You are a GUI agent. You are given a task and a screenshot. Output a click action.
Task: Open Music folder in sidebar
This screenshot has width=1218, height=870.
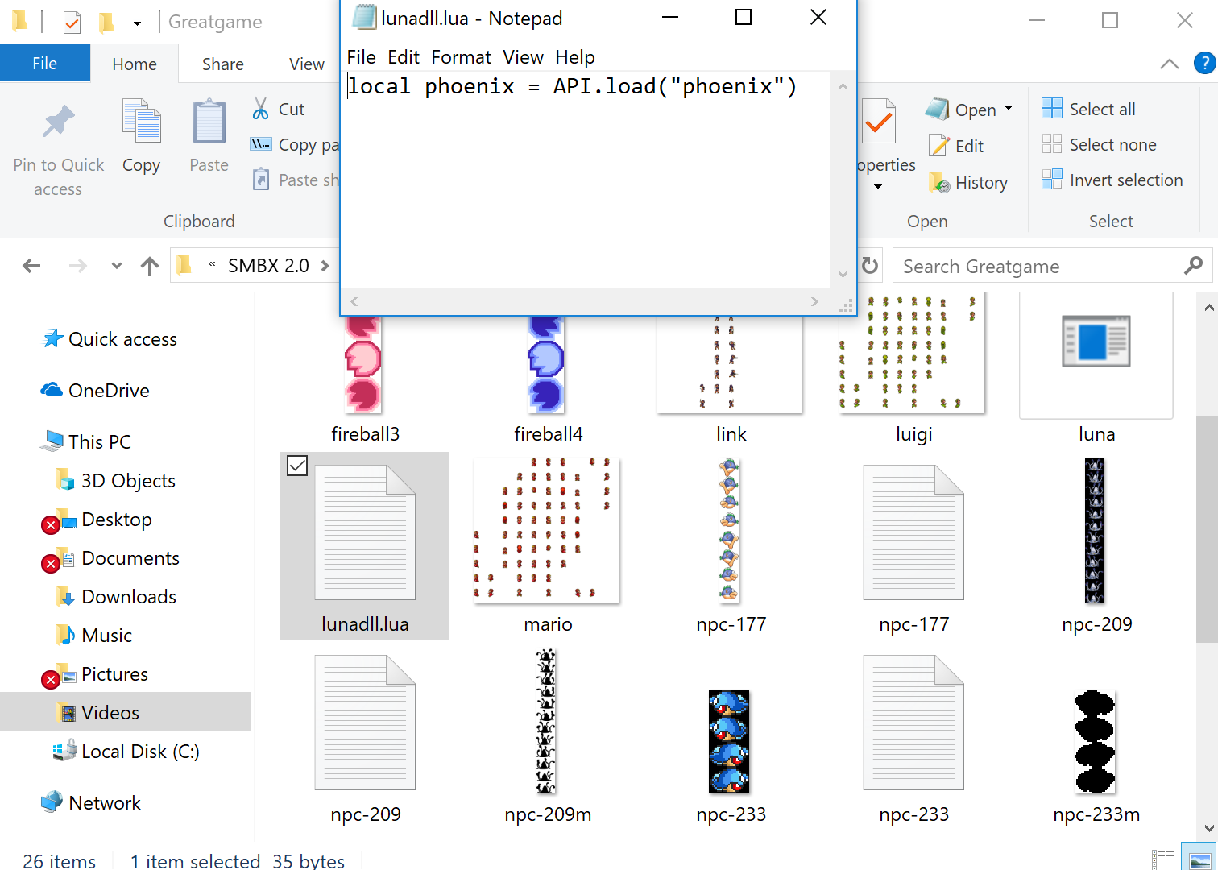click(x=93, y=636)
